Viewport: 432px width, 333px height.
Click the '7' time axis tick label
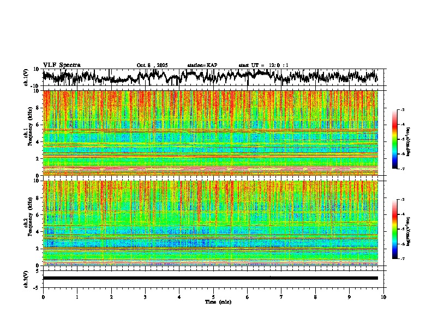pyautogui.click(x=281, y=297)
